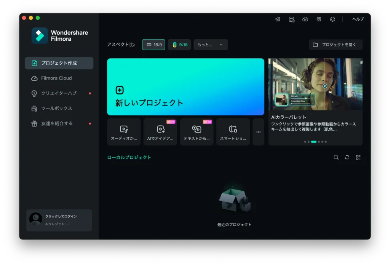The width and height of the screenshot is (390, 265).
Task: Open the export task list icon
Action: tap(291, 19)
